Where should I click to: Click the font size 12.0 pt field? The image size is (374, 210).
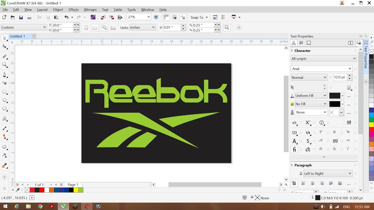tap(340, 77)
